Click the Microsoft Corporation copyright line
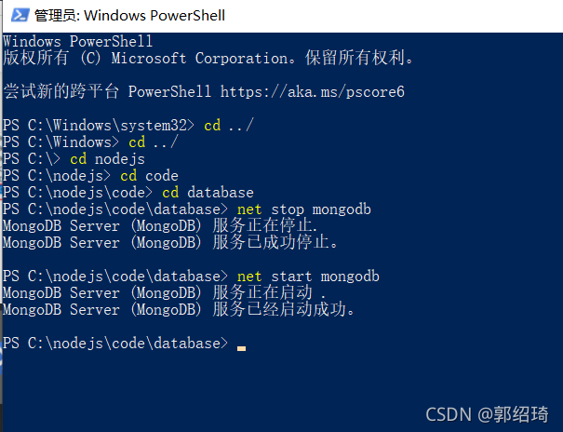 click(x=209, y=59)
